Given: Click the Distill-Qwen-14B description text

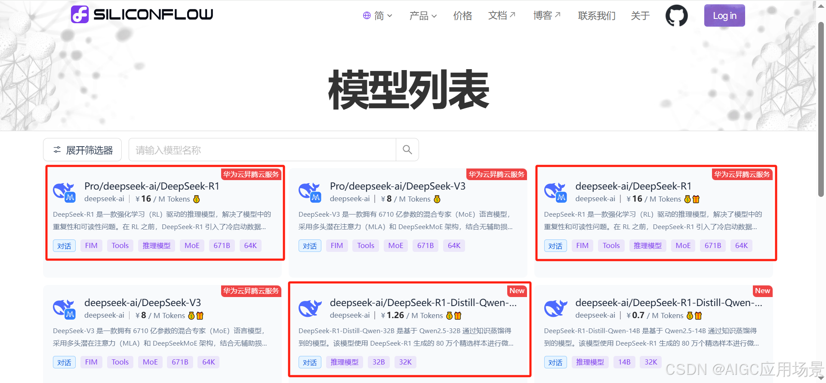Looking at the screenshot, I should [651, 337].
